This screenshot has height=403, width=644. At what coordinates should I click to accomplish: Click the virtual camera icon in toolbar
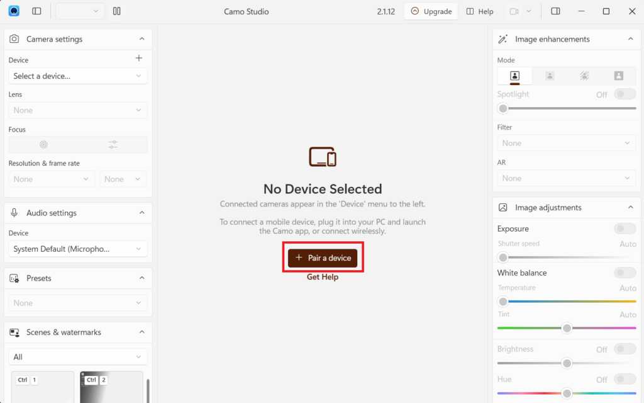click(514, 11)
